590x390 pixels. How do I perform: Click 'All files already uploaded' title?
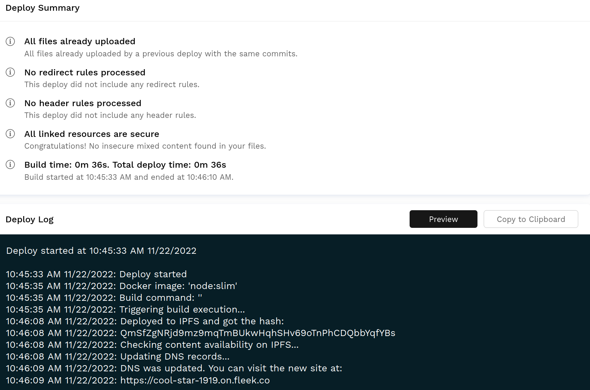tap(80, 41)
